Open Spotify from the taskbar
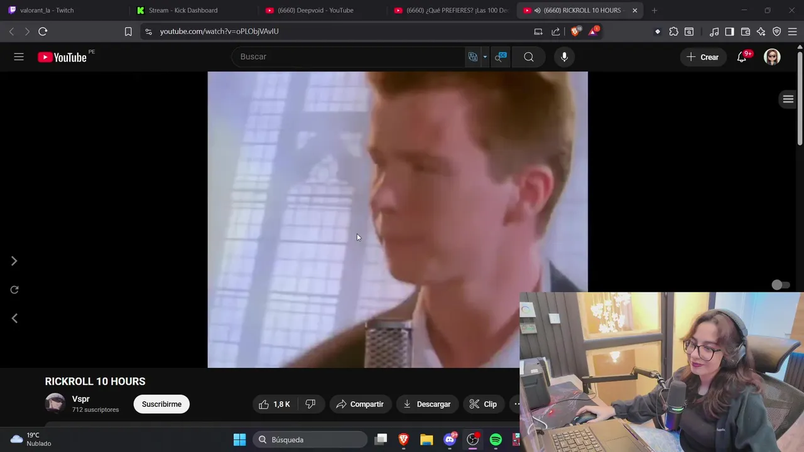Image resolution: width=804 pixels, height=452 pixels. pos(496,439)
